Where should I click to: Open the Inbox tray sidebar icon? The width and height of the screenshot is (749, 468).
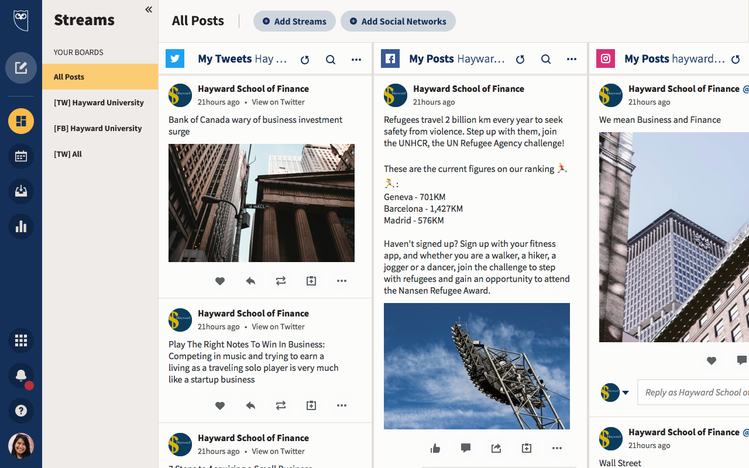pyautogui.click(x=21, y=191)
